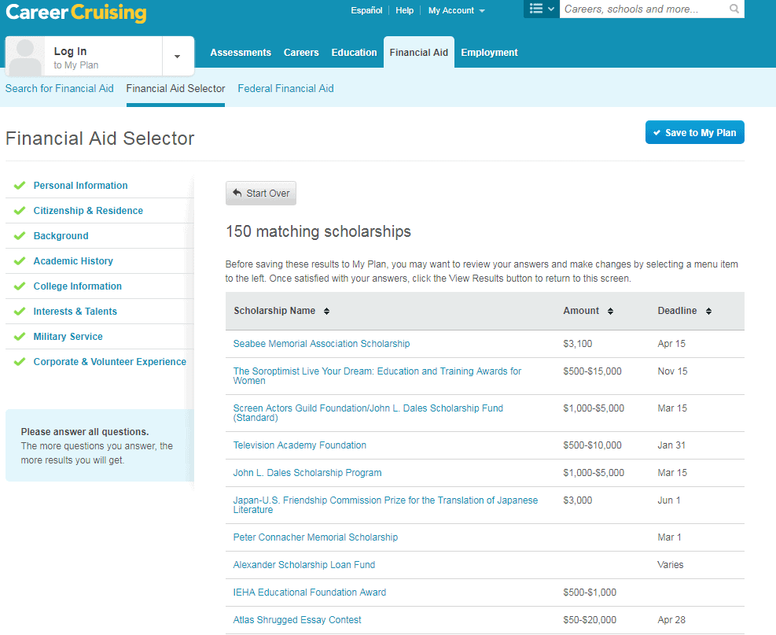This screenshot has width=776, height=635.
Task: Open Soroptimist Live Your Dream award link
Action: (377, 376)
